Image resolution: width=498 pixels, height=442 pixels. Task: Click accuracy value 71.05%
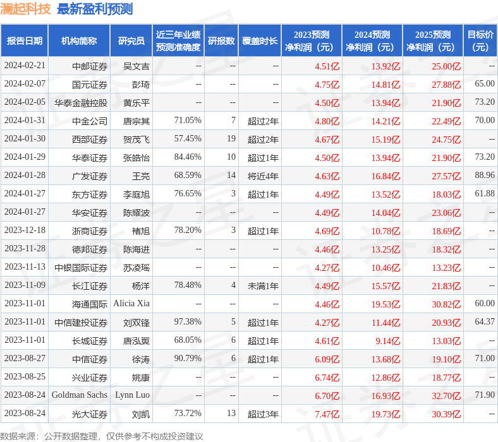pos(188,120)
